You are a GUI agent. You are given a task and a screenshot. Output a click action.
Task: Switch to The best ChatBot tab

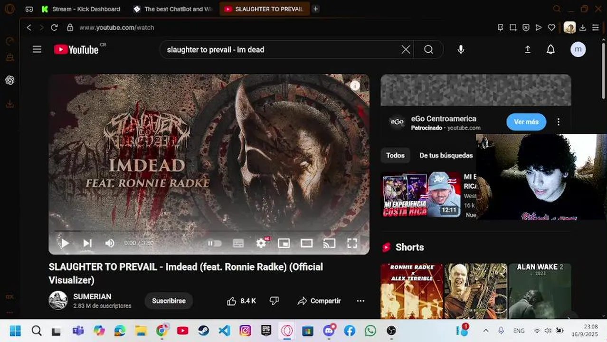173,9
